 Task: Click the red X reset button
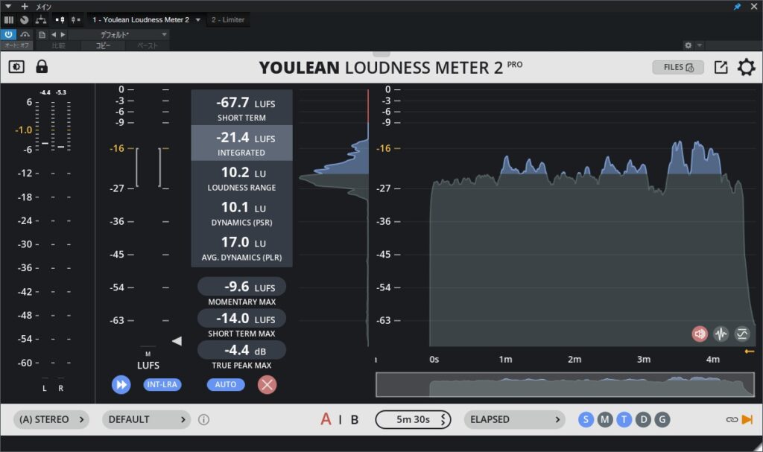click(267, 384)
